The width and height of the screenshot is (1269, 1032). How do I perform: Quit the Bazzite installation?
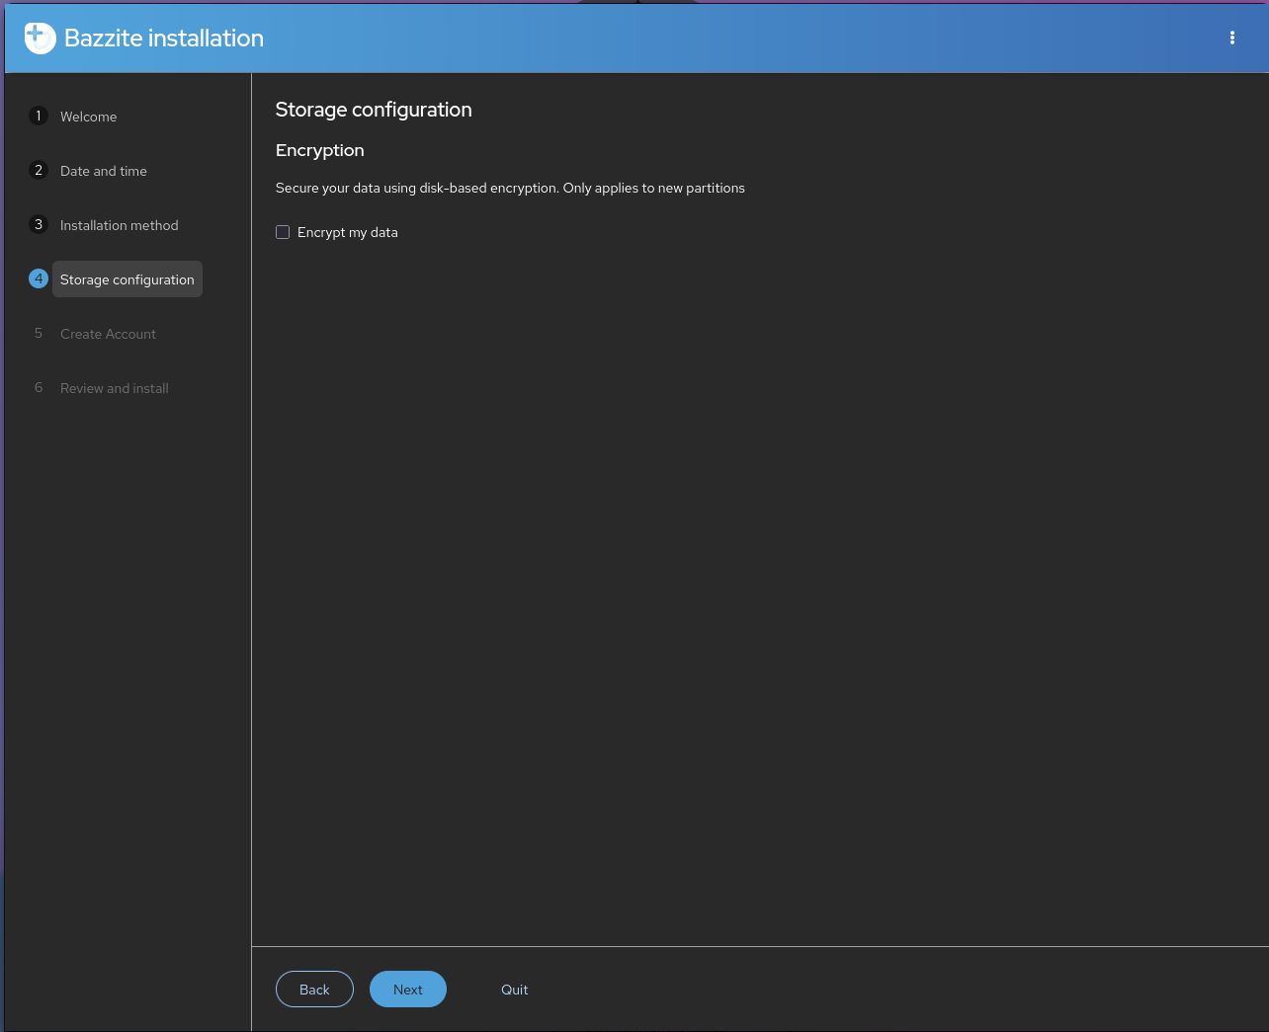514,989
